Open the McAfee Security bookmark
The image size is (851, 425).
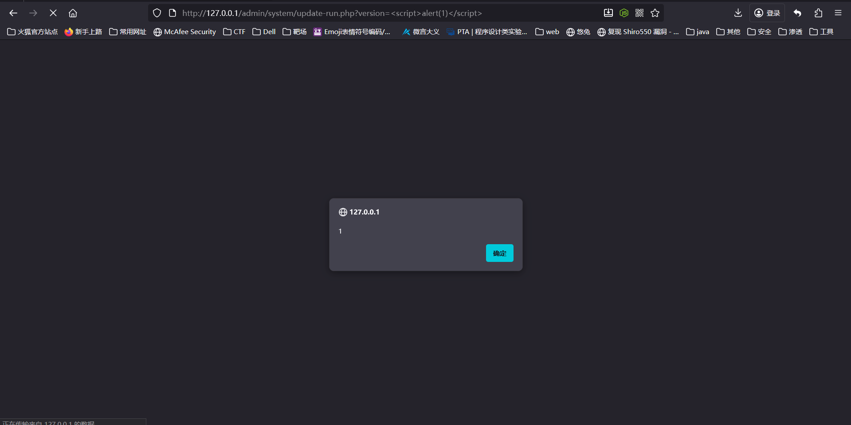(184, 32)
